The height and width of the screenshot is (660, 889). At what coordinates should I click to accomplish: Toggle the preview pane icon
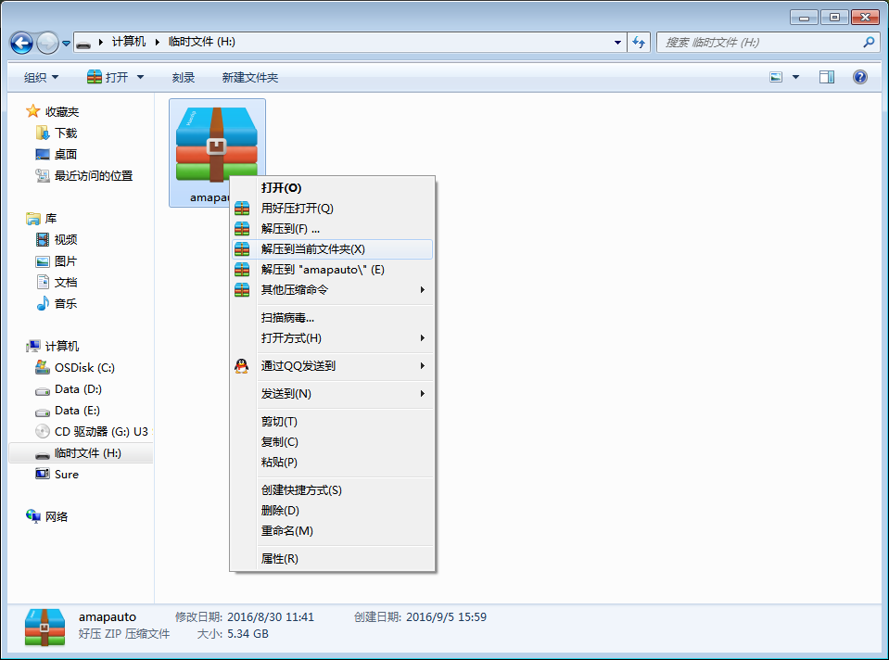click(827, 78)
